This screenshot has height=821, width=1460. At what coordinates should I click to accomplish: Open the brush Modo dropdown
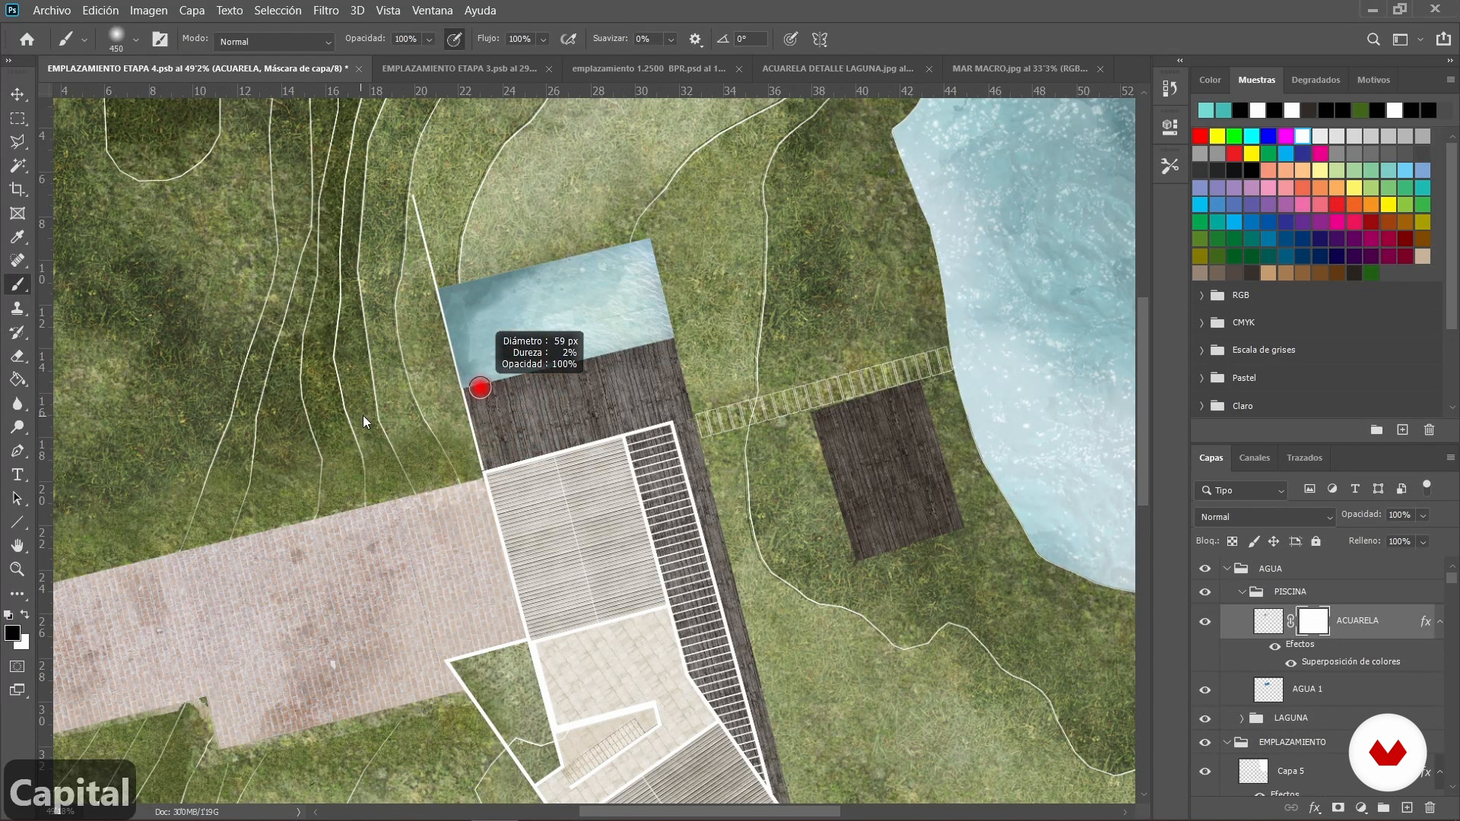275,42
